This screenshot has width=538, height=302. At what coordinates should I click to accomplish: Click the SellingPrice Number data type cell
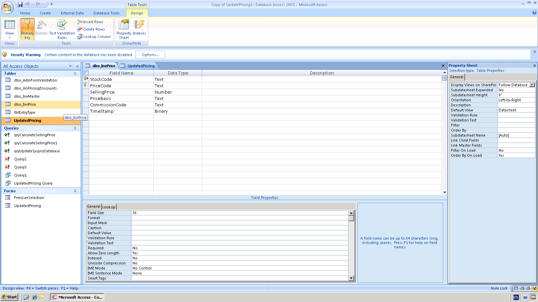coord(178,92)
